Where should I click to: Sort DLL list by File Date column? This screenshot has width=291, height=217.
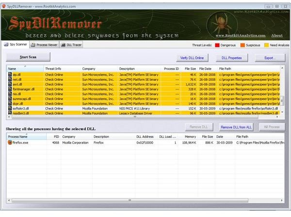tap(208, 69)
